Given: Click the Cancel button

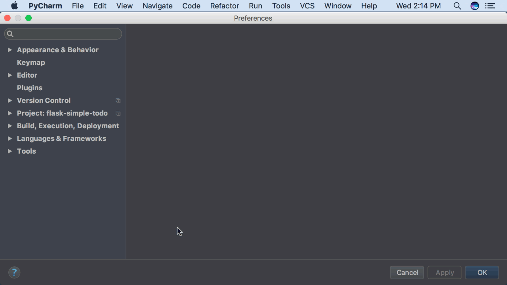Looking at the screenshot, I should (x=407, y=272).
